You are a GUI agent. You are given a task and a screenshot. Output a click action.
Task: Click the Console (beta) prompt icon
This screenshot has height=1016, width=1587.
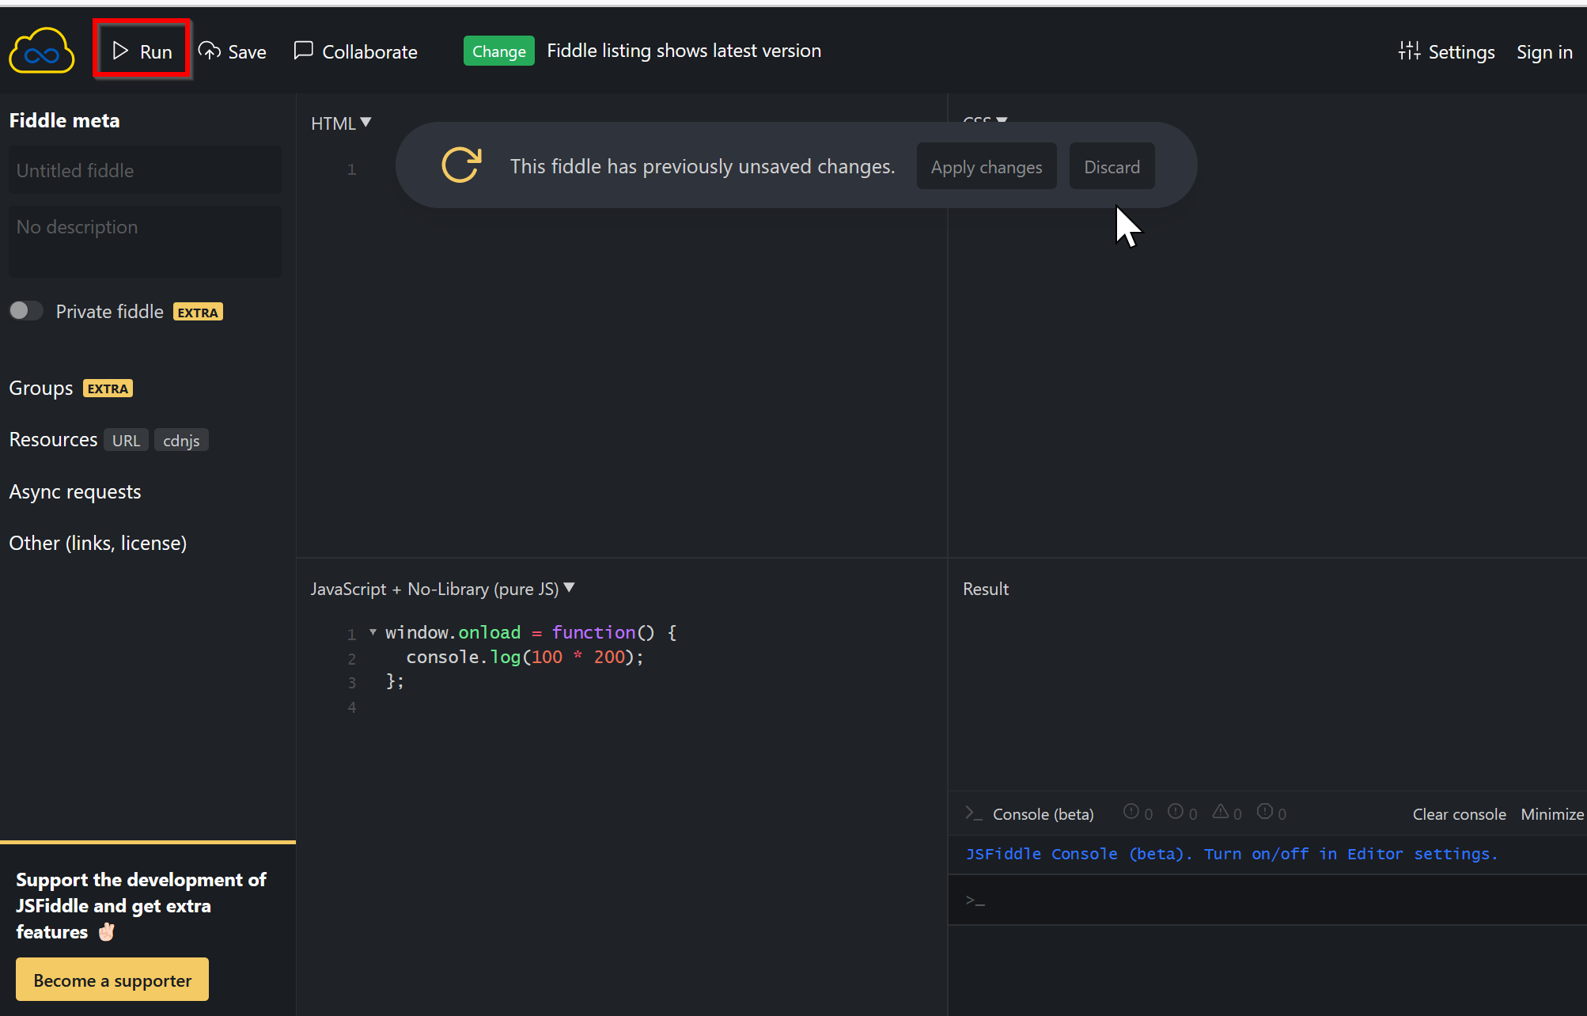tap(973, 813)
